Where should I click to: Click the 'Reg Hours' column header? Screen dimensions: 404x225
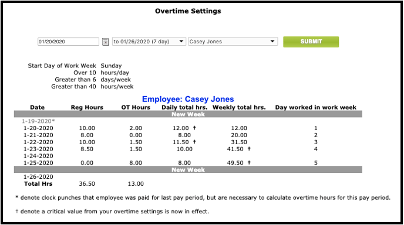pyautogui.click(x=87, y=107)
